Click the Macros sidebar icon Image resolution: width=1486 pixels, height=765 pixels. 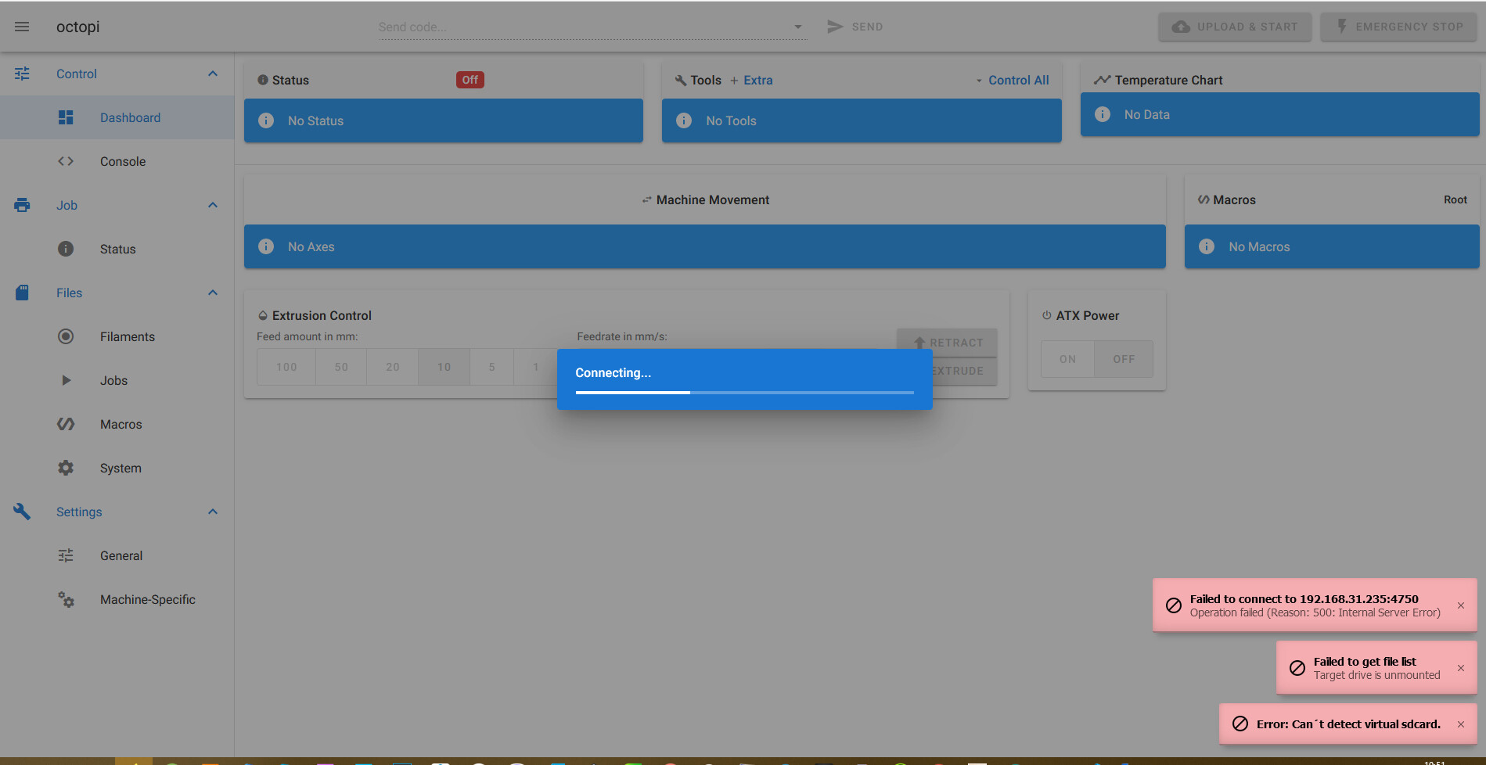tap(66, 424)
